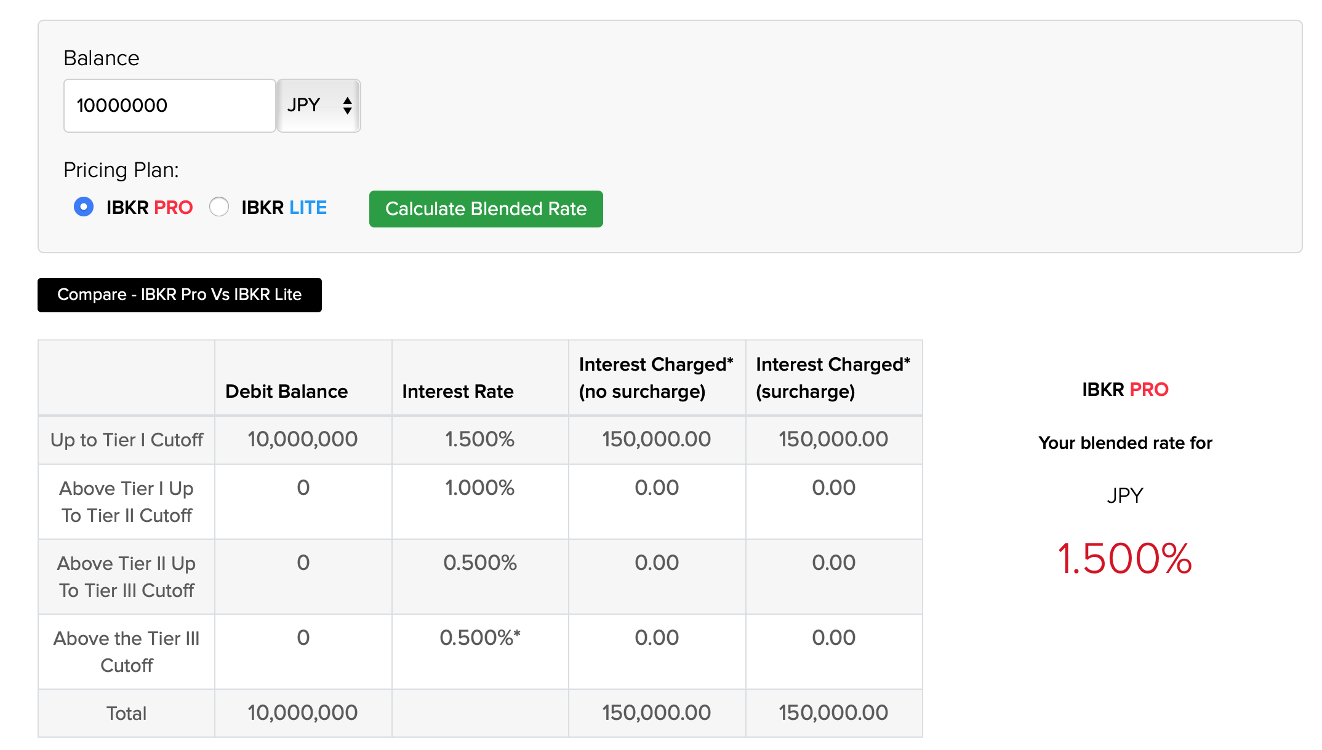Click the 1.000% interest rate cell
Screen dimensions: 1322x750
coord(480,488)
